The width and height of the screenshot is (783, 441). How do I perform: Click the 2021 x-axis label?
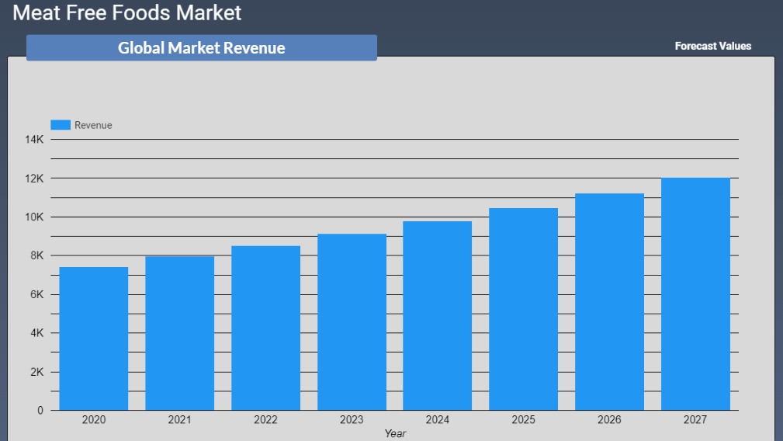180,420
